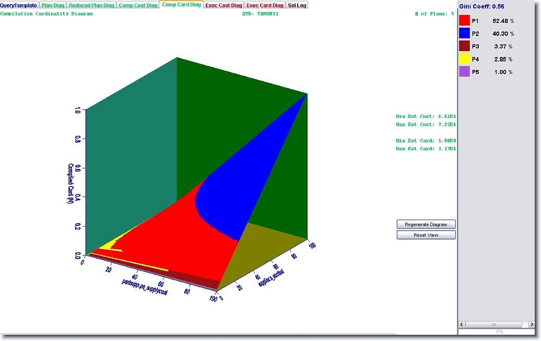This screenshot has width=541, height=341.
Task: Pick the blue P2 plan swatch
Action: tap(464, 33)
